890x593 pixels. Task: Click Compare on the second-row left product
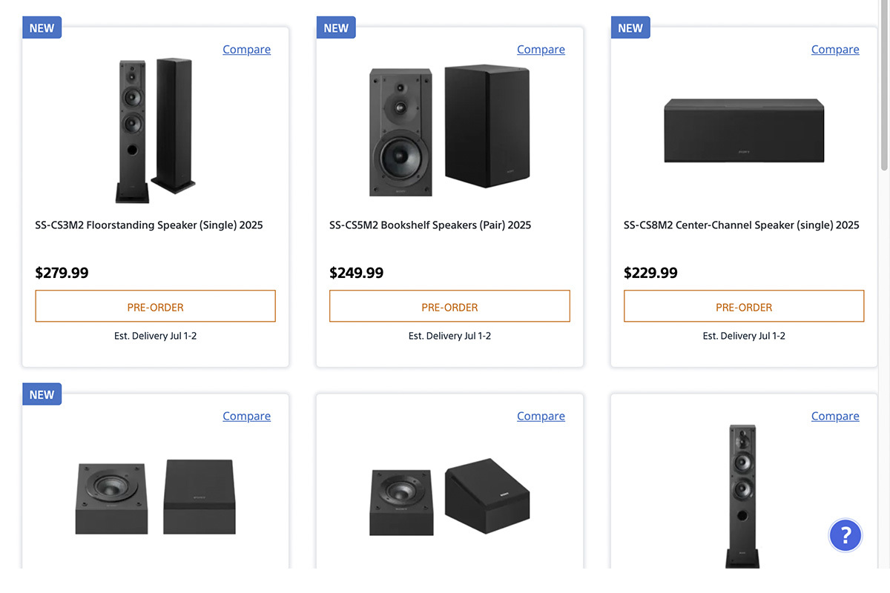[246, 417]
